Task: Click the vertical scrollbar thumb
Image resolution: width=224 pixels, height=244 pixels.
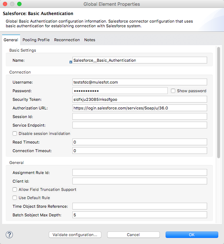Action: click(x=219, y=103)
